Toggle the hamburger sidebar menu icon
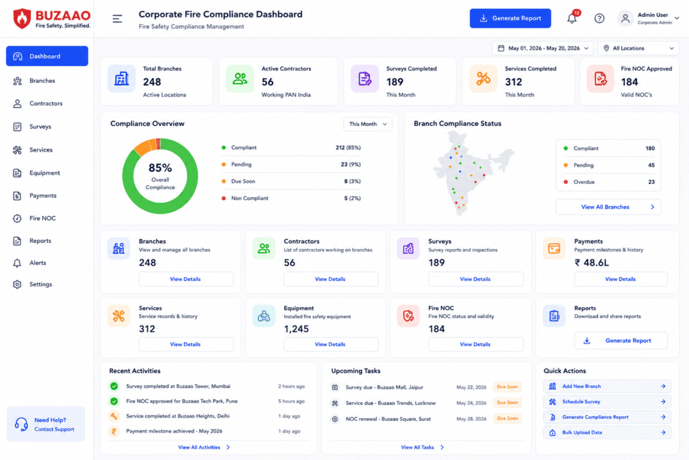Image resolution: width=689 pixels, height=460 pixels. point(117,18)
